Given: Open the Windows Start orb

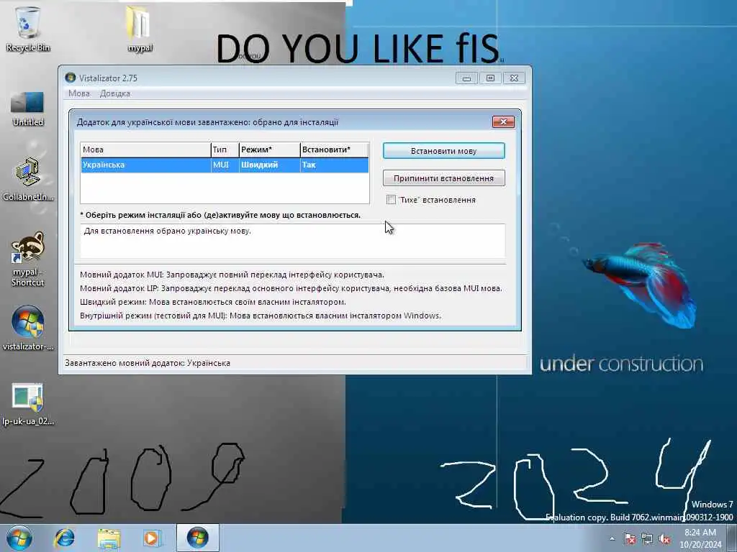Looking at the screenshot, I should (19, 538).
